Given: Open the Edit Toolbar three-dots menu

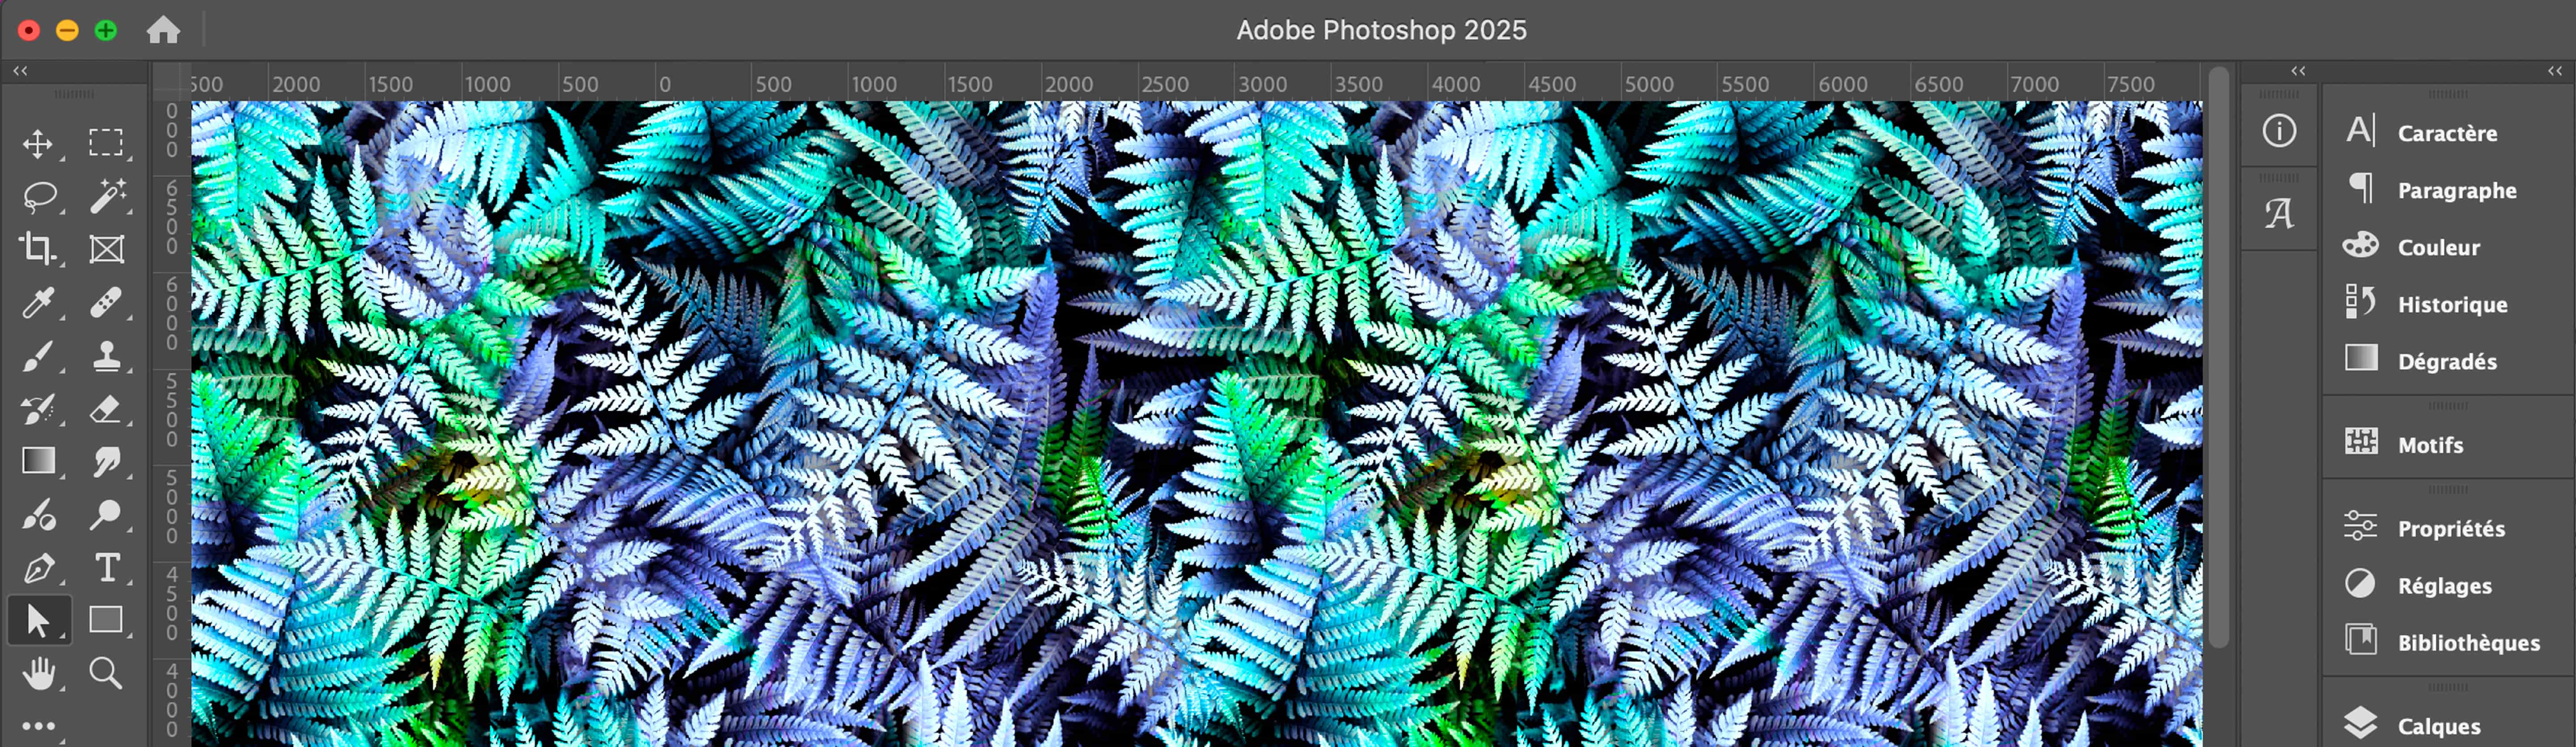Looking at the screenshot, I should [x=38, y=726].
